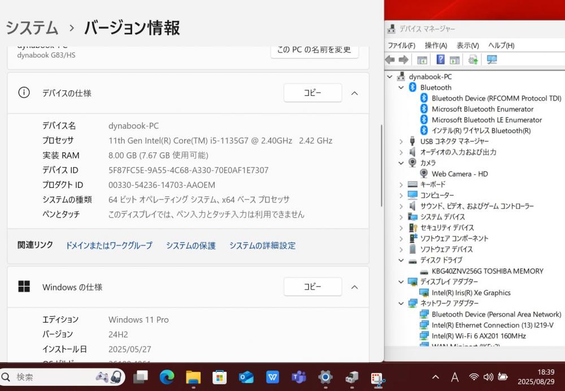Collapse the ネットワーク アダプター category

coord(401,303)
